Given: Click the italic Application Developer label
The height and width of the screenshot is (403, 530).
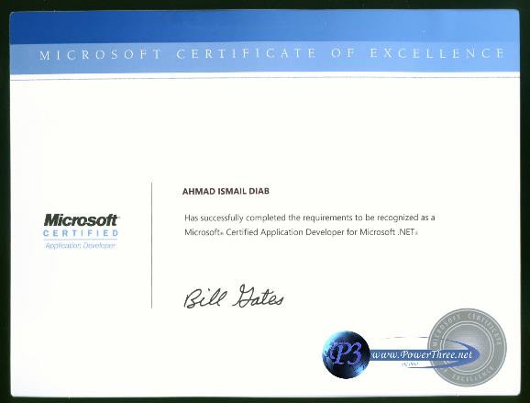Looking at the screenshot, I should 81,246.
